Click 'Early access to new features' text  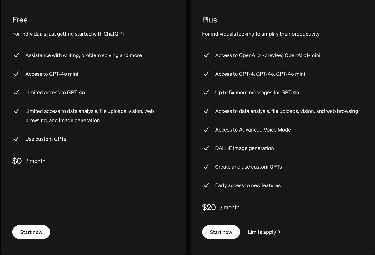click(248, 185)
